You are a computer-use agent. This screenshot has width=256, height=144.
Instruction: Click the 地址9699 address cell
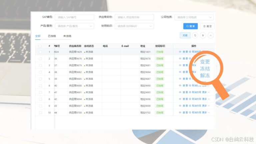tap(145, 106)
